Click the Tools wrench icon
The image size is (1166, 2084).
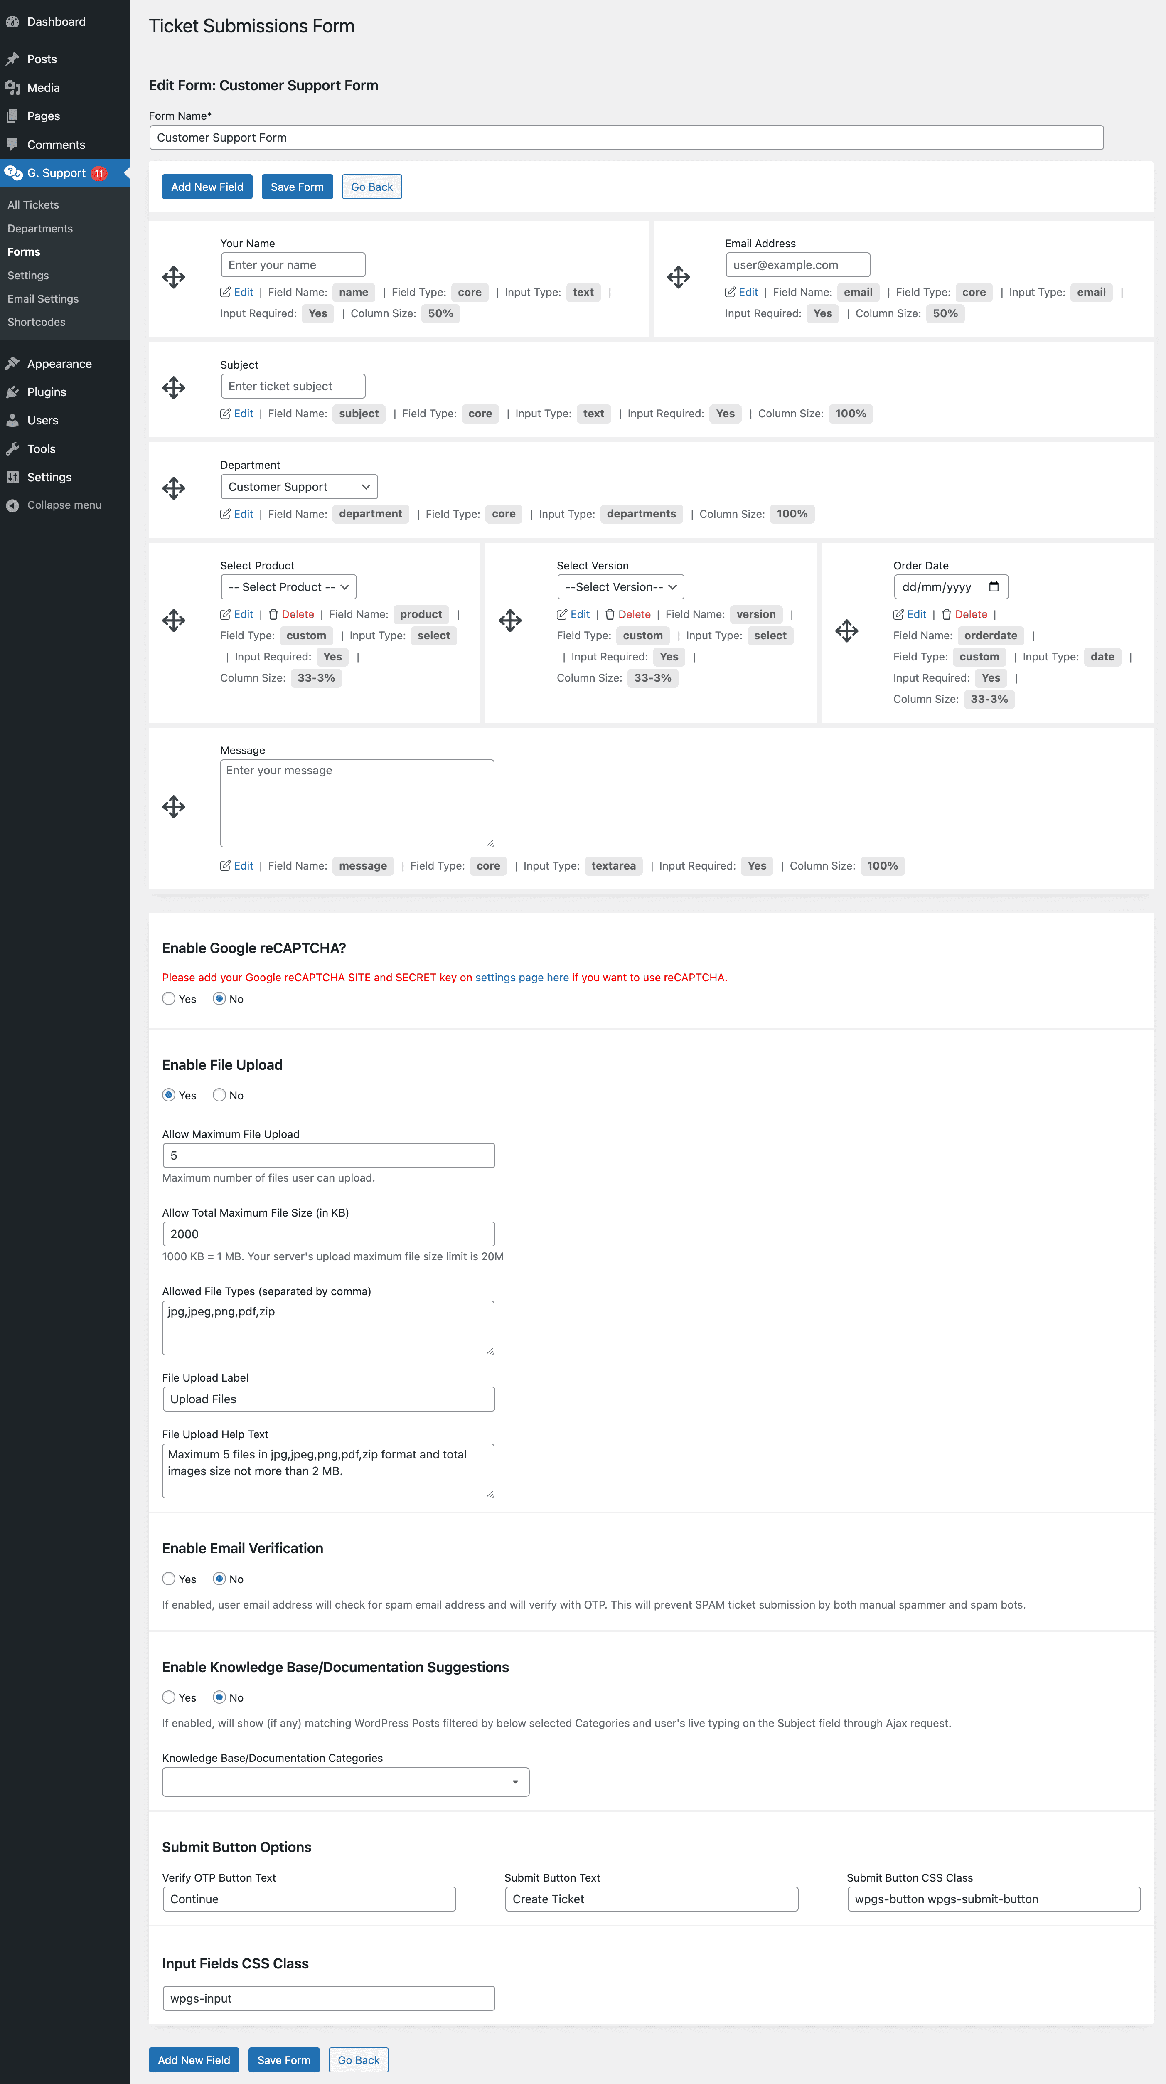pos(12,448)
